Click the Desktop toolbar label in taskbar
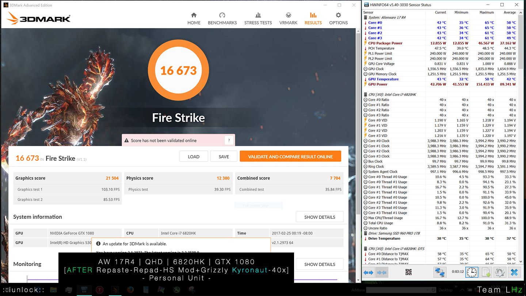 445,290
